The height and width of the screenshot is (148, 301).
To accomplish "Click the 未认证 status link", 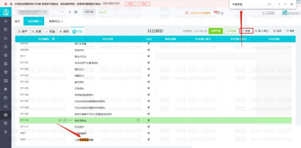I will [x=103, y=12].
